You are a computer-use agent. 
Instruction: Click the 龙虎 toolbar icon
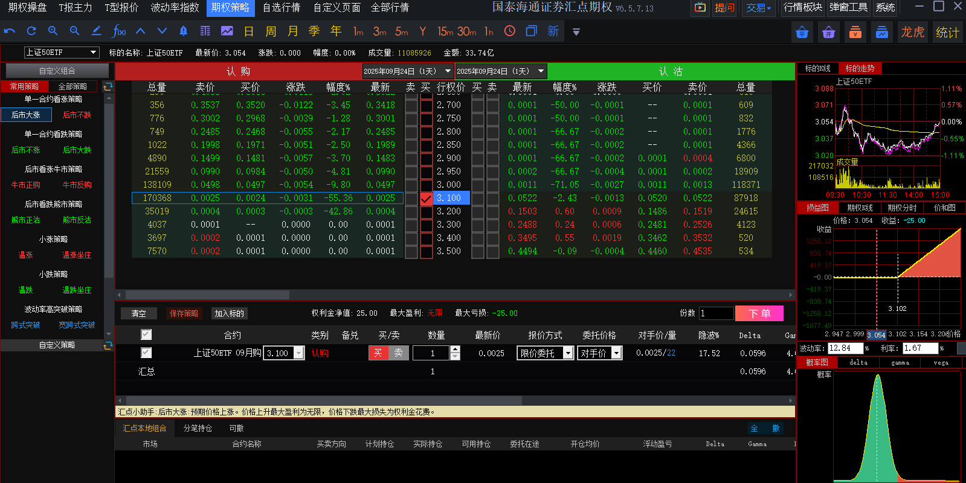[913, 32]
